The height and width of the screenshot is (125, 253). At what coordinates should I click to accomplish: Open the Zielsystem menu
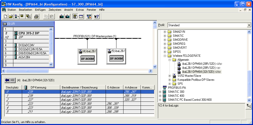click(55, 10)
